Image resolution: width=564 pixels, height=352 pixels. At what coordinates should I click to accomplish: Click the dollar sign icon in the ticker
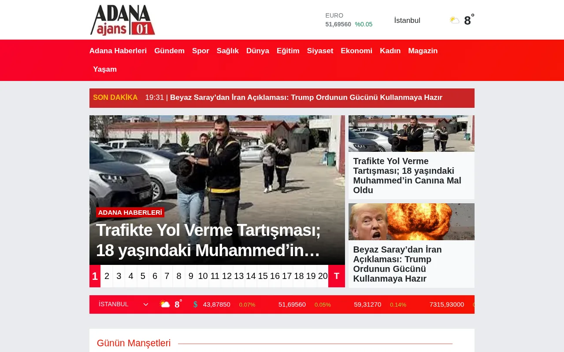coord(195,304)
